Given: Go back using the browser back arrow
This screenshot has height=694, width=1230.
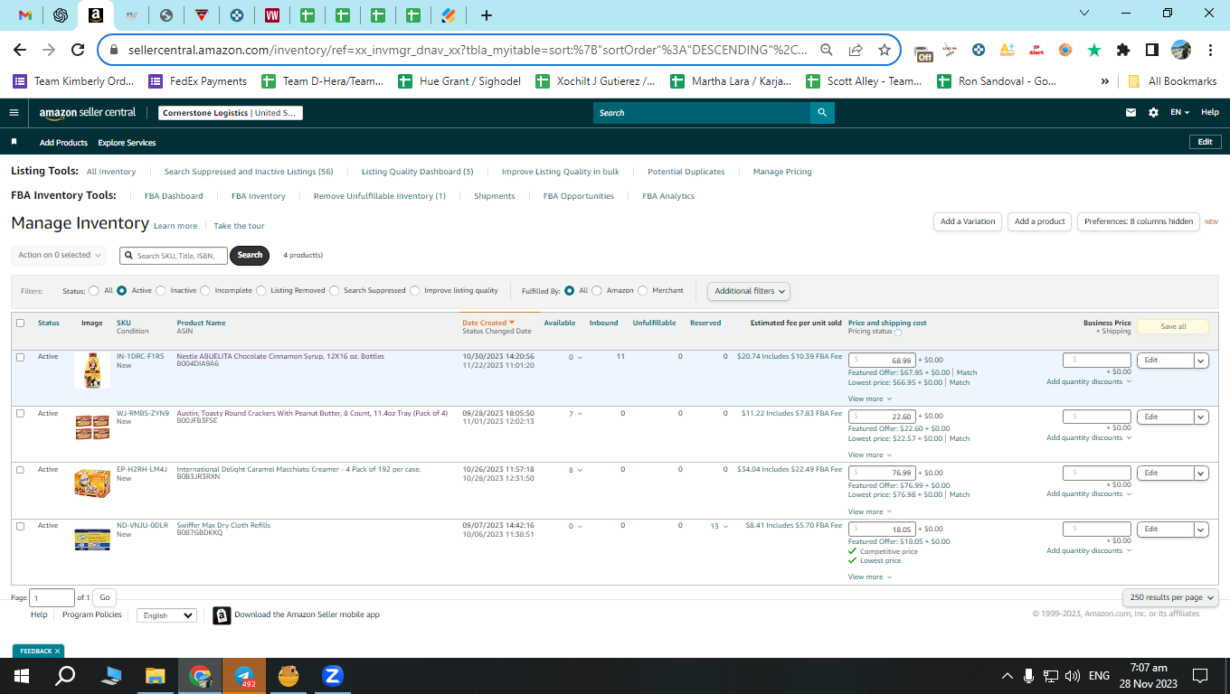Looking at the screenshot, I should 20,51.
